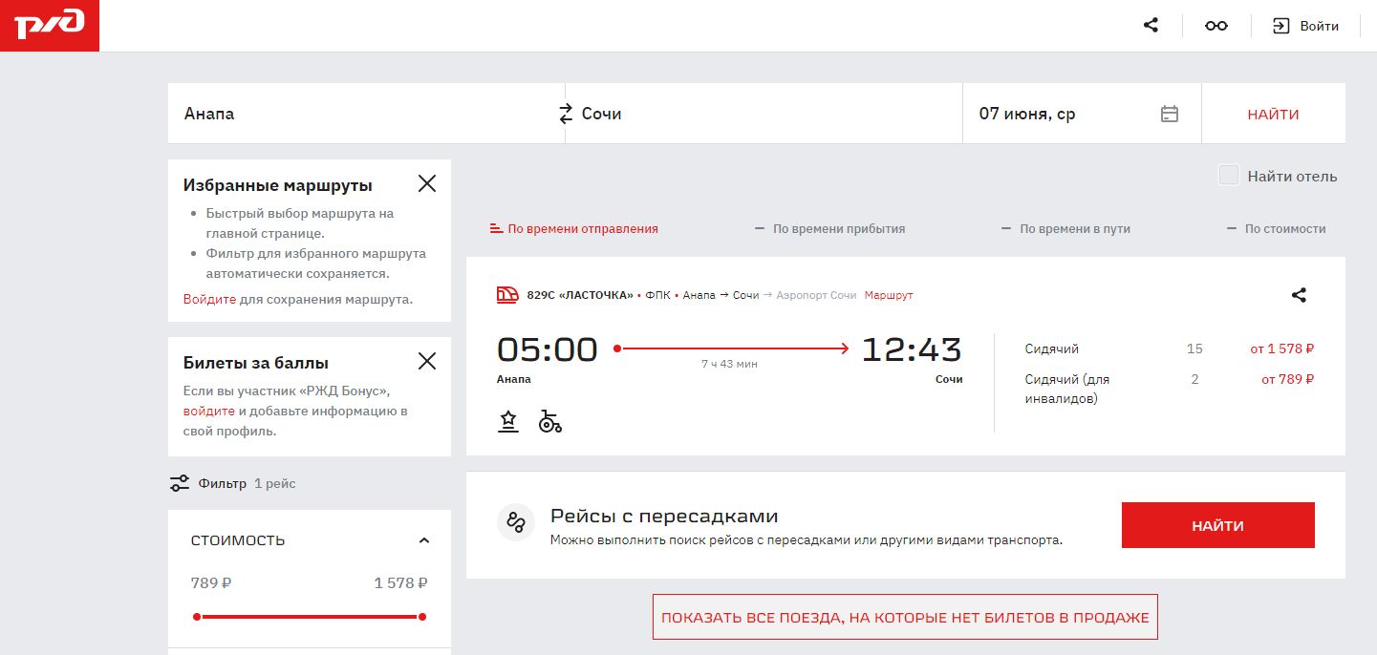1377x655 pixels.
Task: Open the calendar date picker icon
Action: pos(1169,114)
